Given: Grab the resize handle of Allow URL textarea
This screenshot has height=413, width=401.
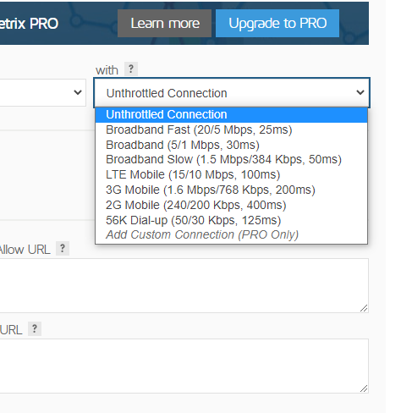Looking at the screenshot, I should [364, 308].
